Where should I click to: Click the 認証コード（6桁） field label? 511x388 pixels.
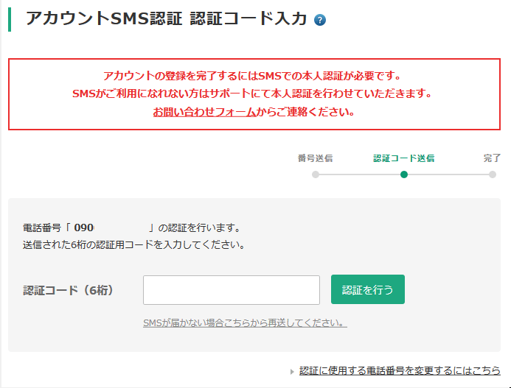(x=69, y=290)
